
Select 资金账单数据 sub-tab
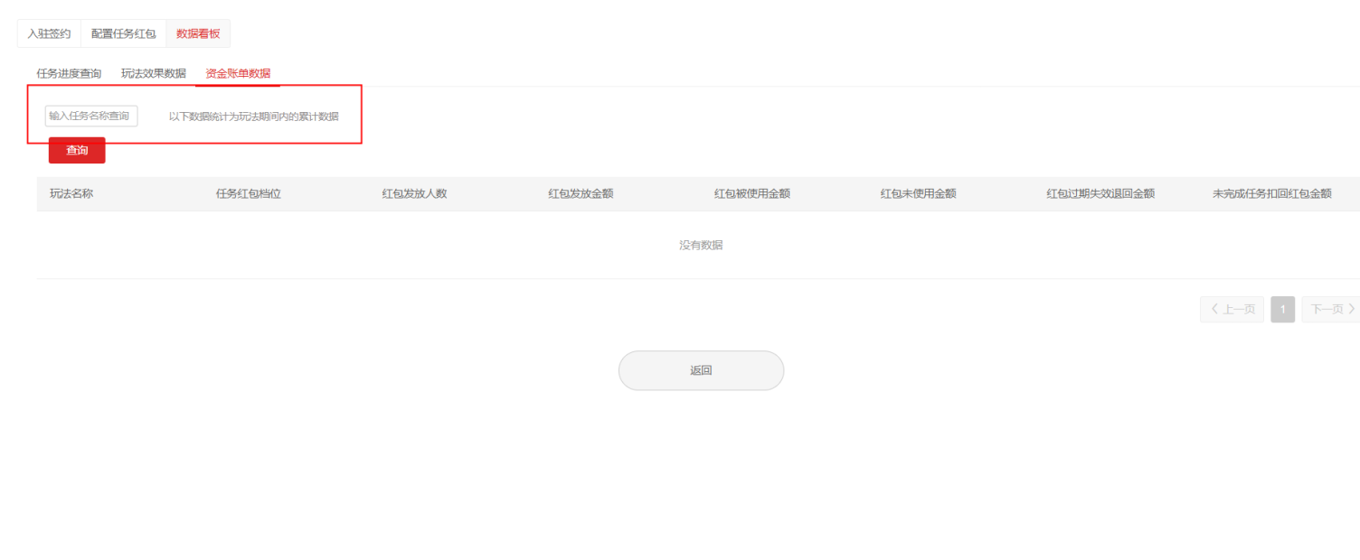pos(238,73)
